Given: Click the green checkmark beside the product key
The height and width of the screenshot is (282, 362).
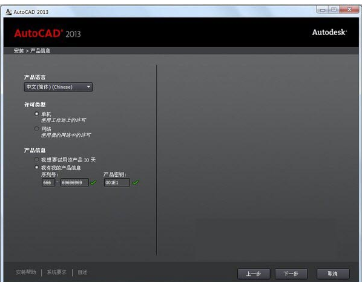Looking at the screenshot, I should [x=136, y=183].
